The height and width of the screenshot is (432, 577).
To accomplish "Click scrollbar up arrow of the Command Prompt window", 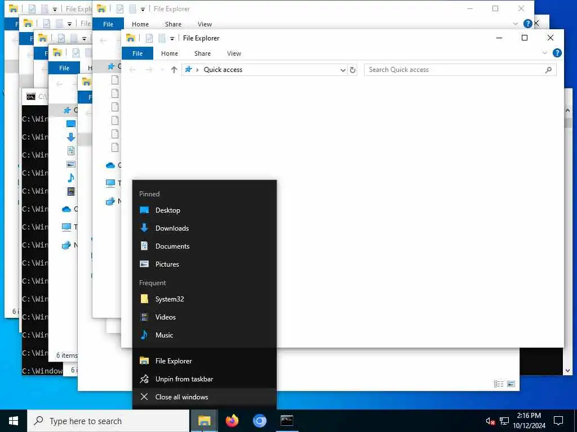I will (567, 110).
